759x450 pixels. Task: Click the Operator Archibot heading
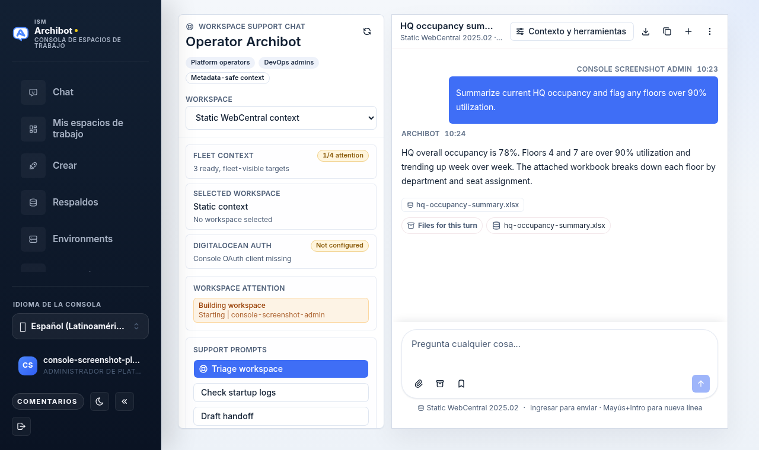click(x=243, y=42)
